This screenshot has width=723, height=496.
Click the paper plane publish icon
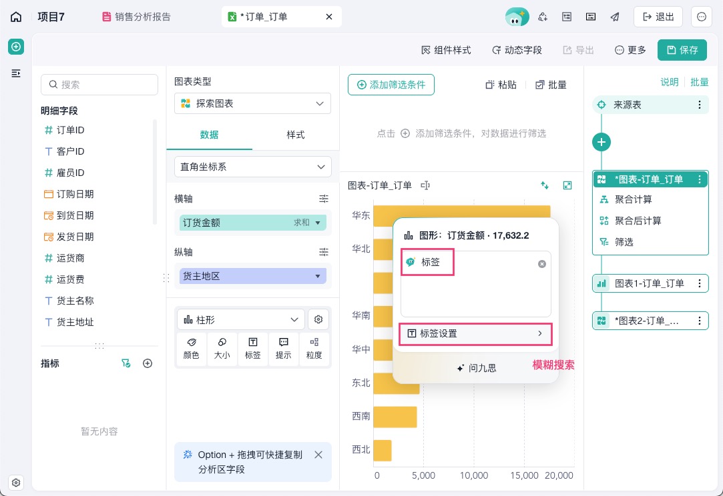click(x=615, y=17)
